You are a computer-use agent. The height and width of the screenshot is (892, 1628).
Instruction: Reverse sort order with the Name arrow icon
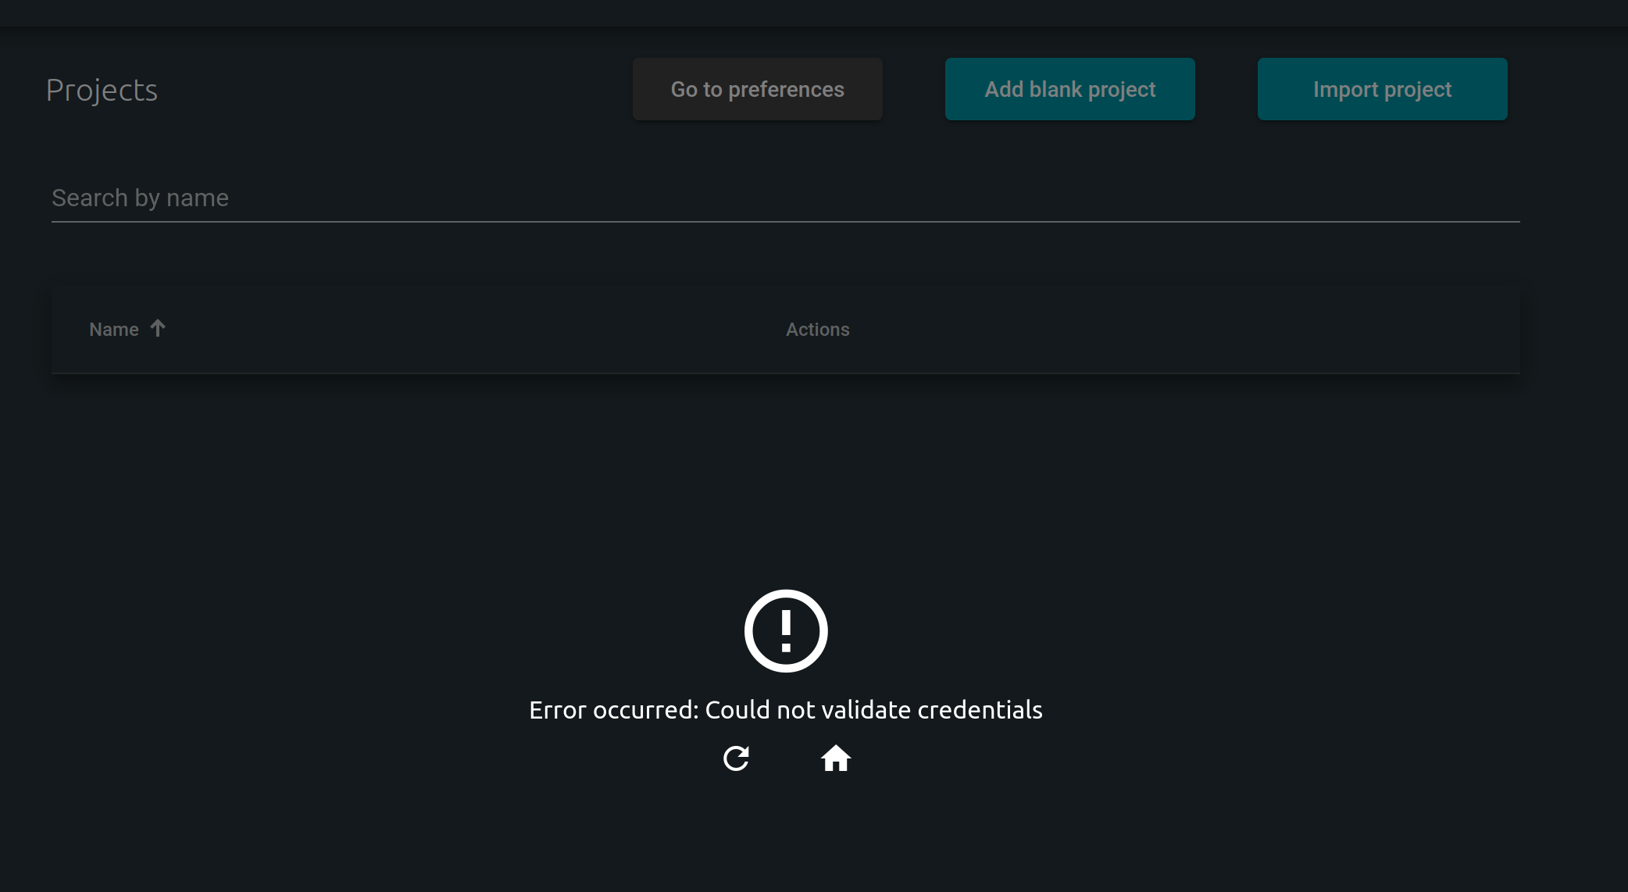(158, 329)
